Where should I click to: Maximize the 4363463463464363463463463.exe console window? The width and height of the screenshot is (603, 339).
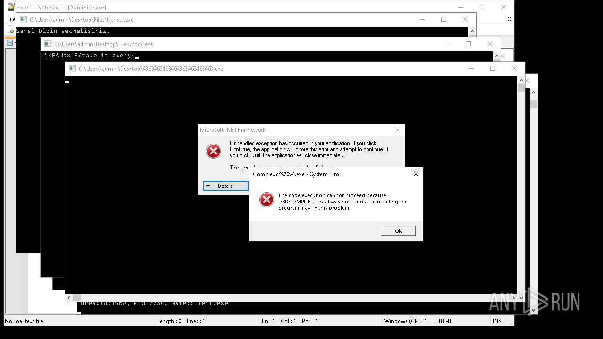point(493,68)
